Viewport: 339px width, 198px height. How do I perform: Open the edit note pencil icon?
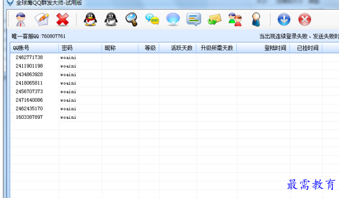[x=42, y=19]
